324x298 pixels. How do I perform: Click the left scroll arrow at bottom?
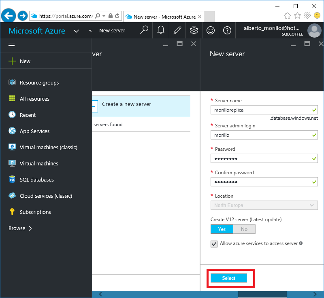click(100, 294)
